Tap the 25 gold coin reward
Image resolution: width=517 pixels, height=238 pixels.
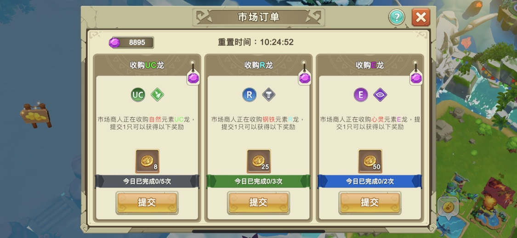pyautogui.click(x=259, y=161)
